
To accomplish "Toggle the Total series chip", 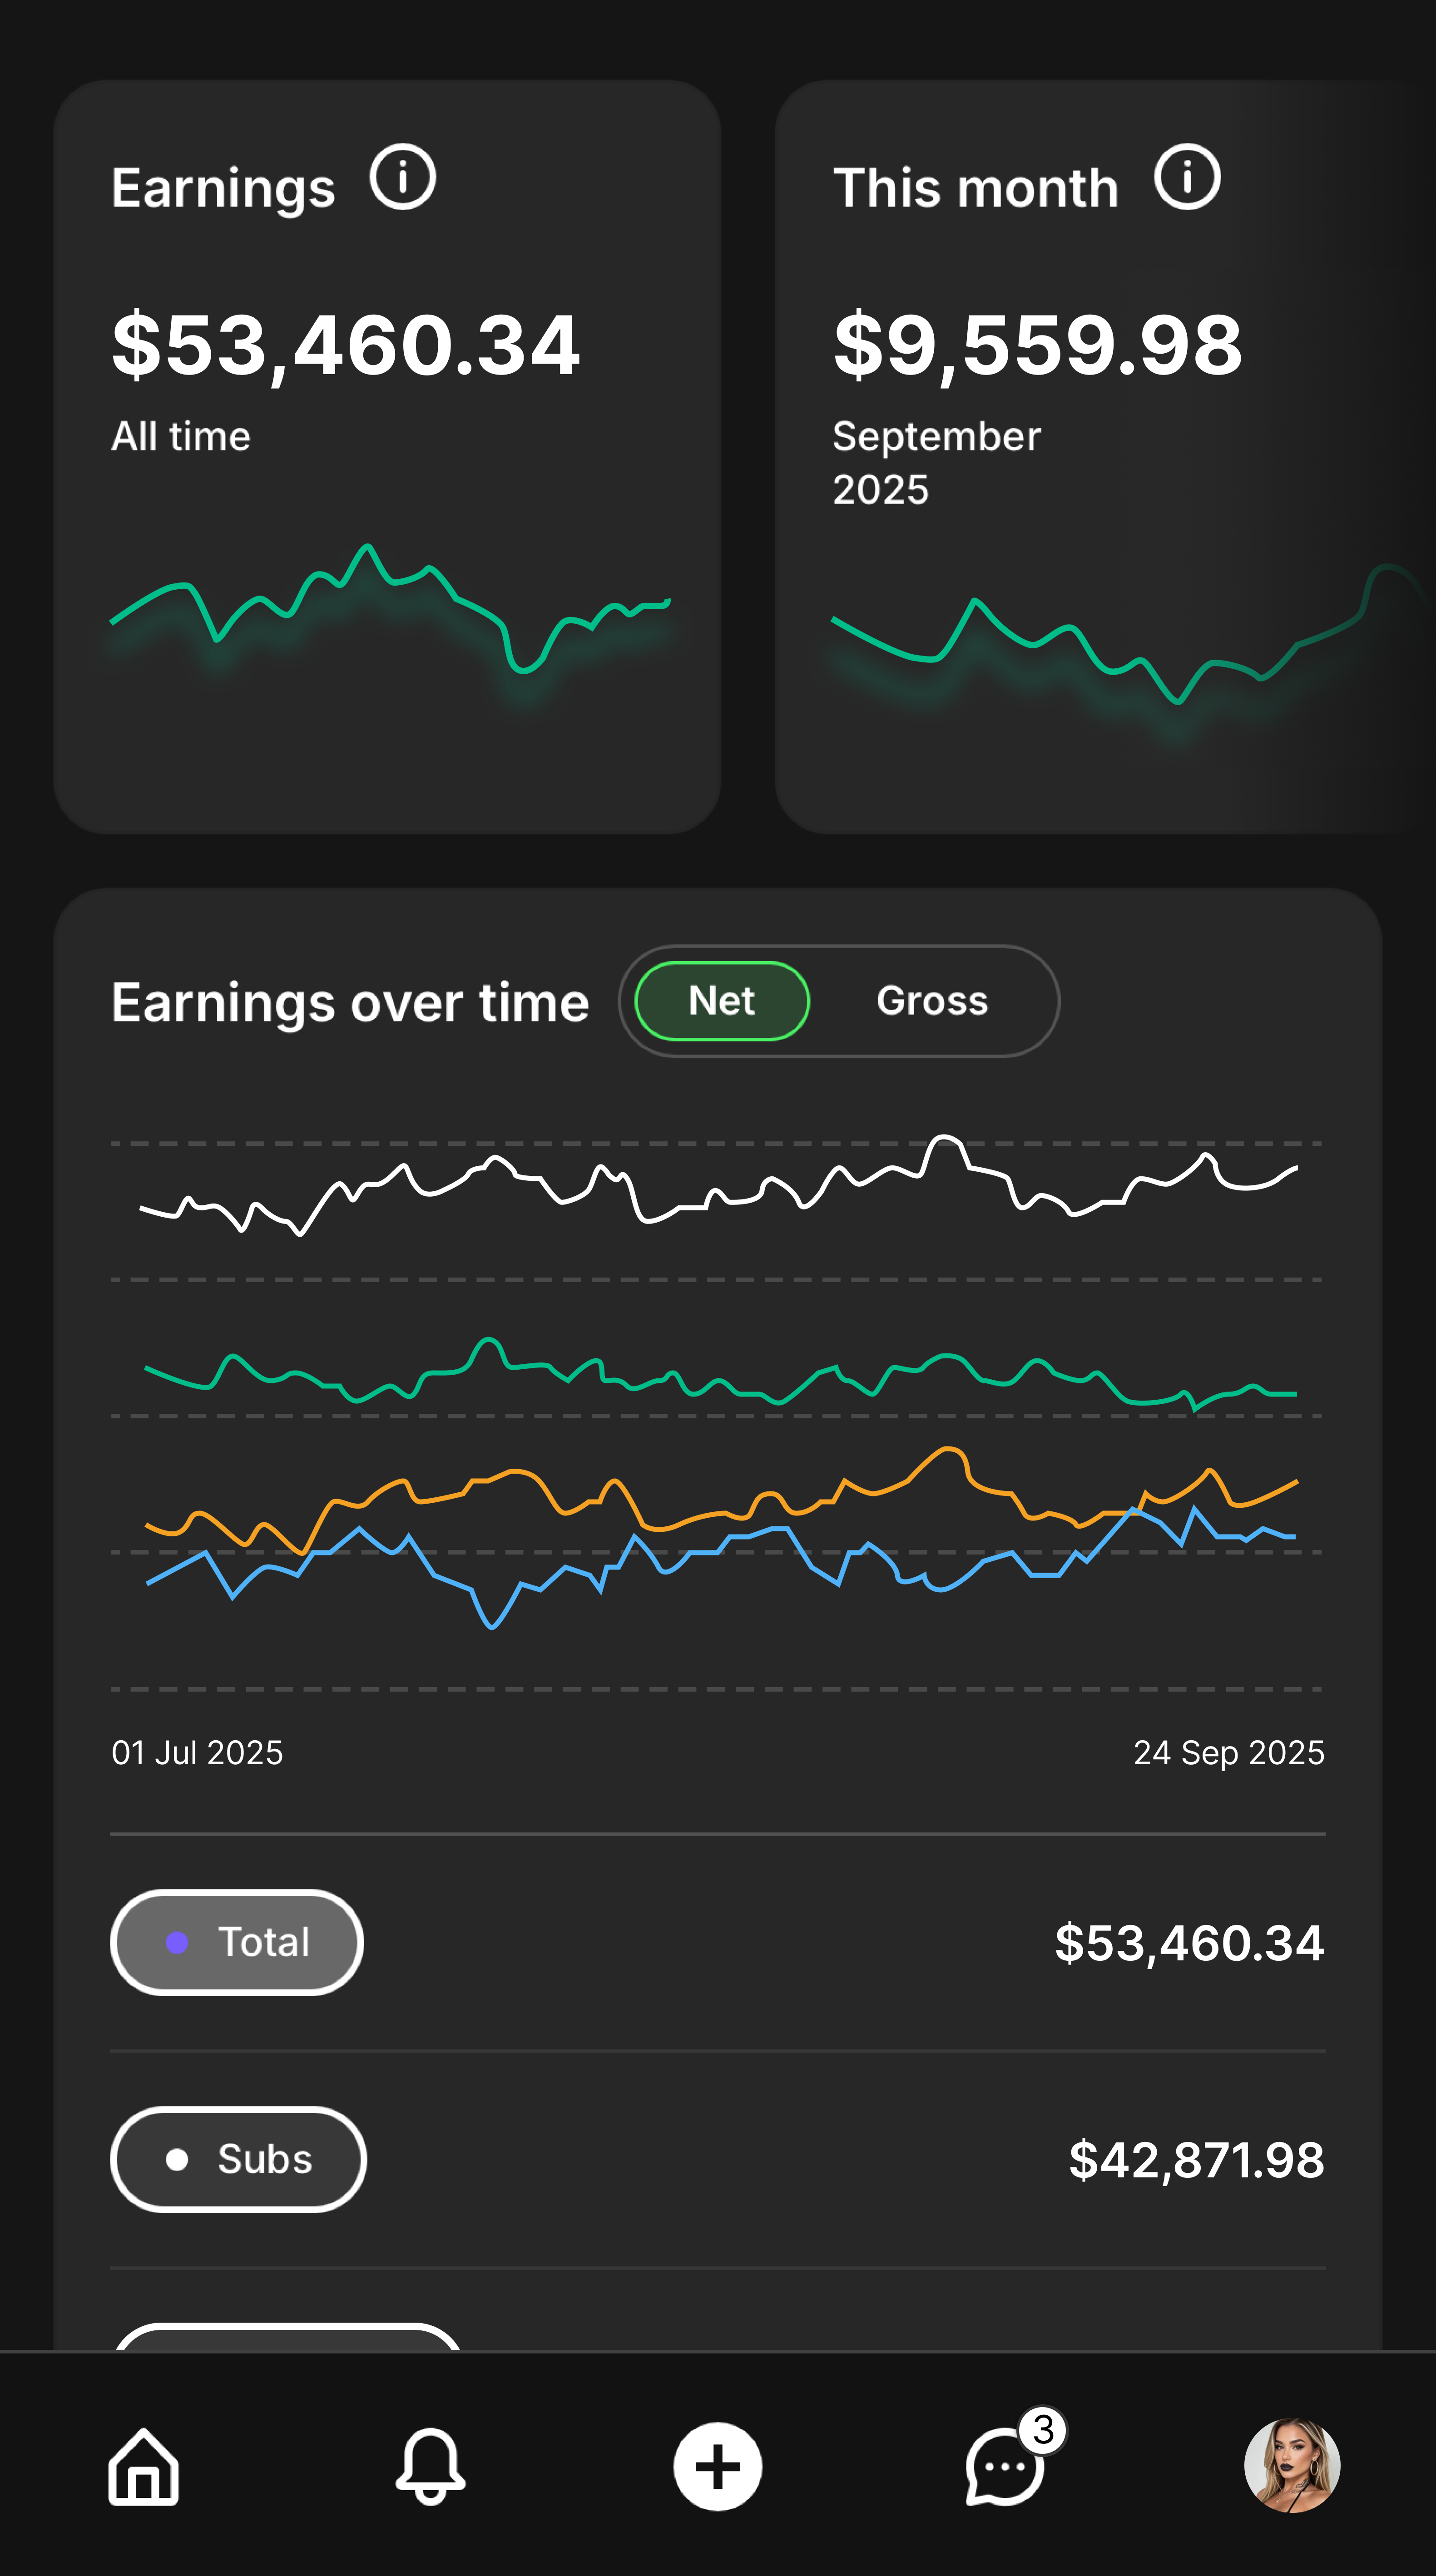I will point(237,1942).
